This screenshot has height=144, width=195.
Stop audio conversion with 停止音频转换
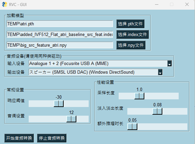click(x=52, y=138)
